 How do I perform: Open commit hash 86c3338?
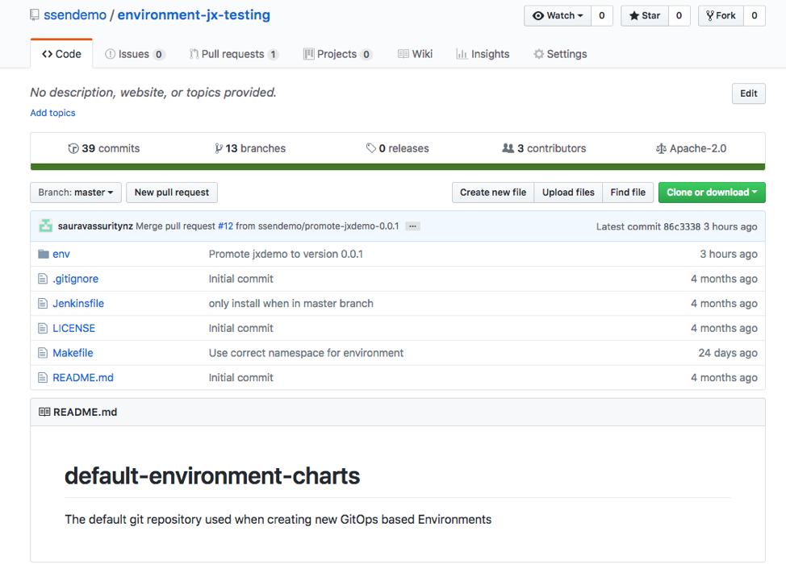coord(682,226)
